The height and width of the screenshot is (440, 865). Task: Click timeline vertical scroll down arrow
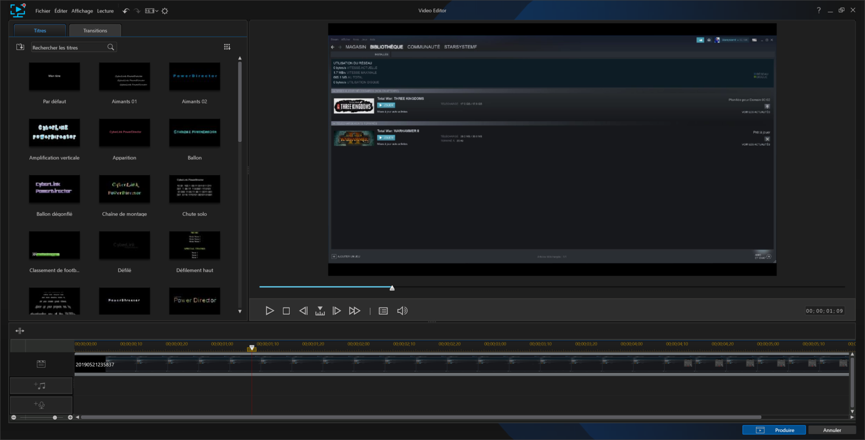click(x=852, y=411)
